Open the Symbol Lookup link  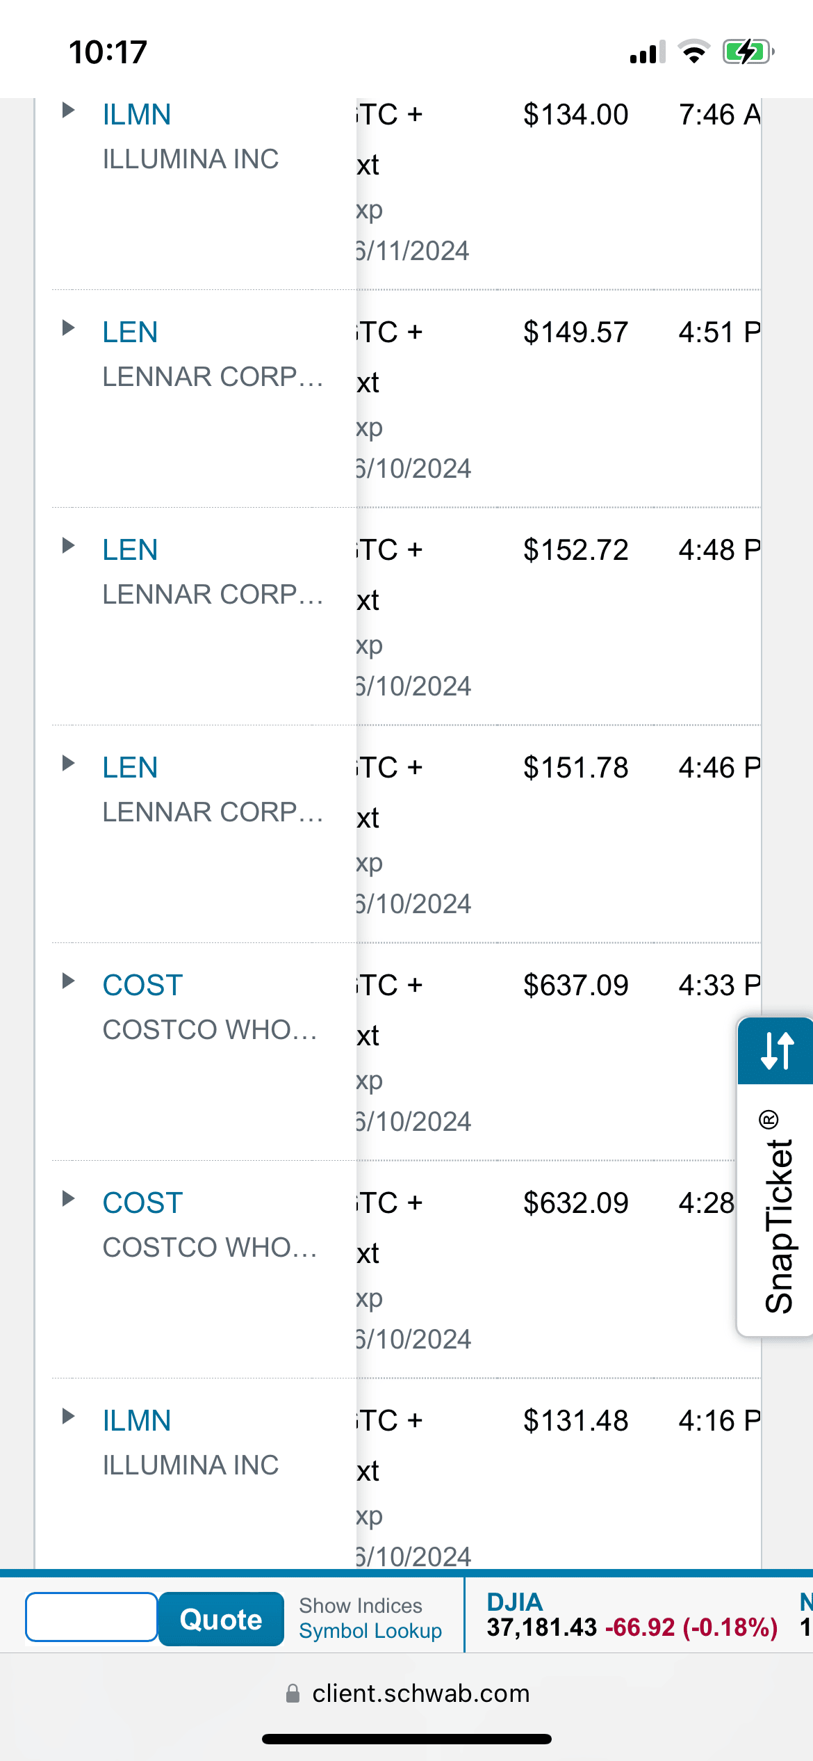click(370, 1631)
